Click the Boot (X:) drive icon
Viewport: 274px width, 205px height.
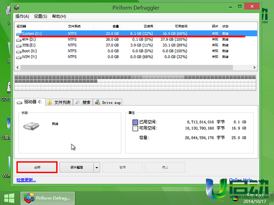pos(19,51)
